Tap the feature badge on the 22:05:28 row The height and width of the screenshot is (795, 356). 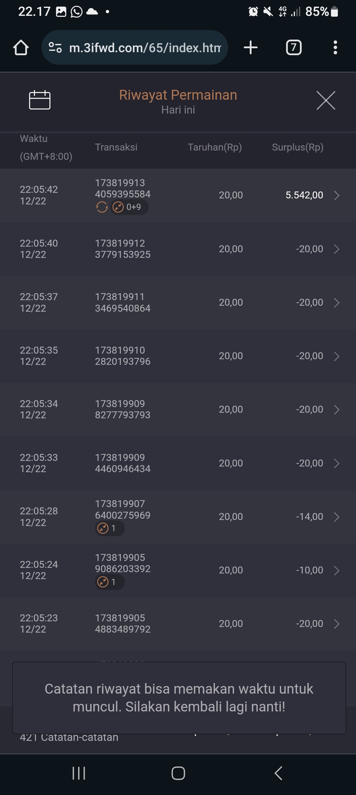[109, 528]
